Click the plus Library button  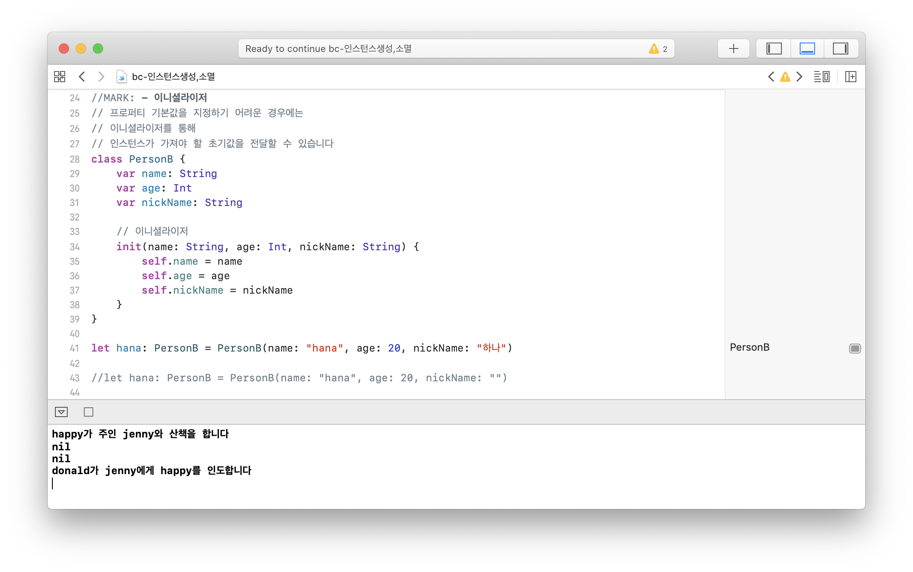733,49
